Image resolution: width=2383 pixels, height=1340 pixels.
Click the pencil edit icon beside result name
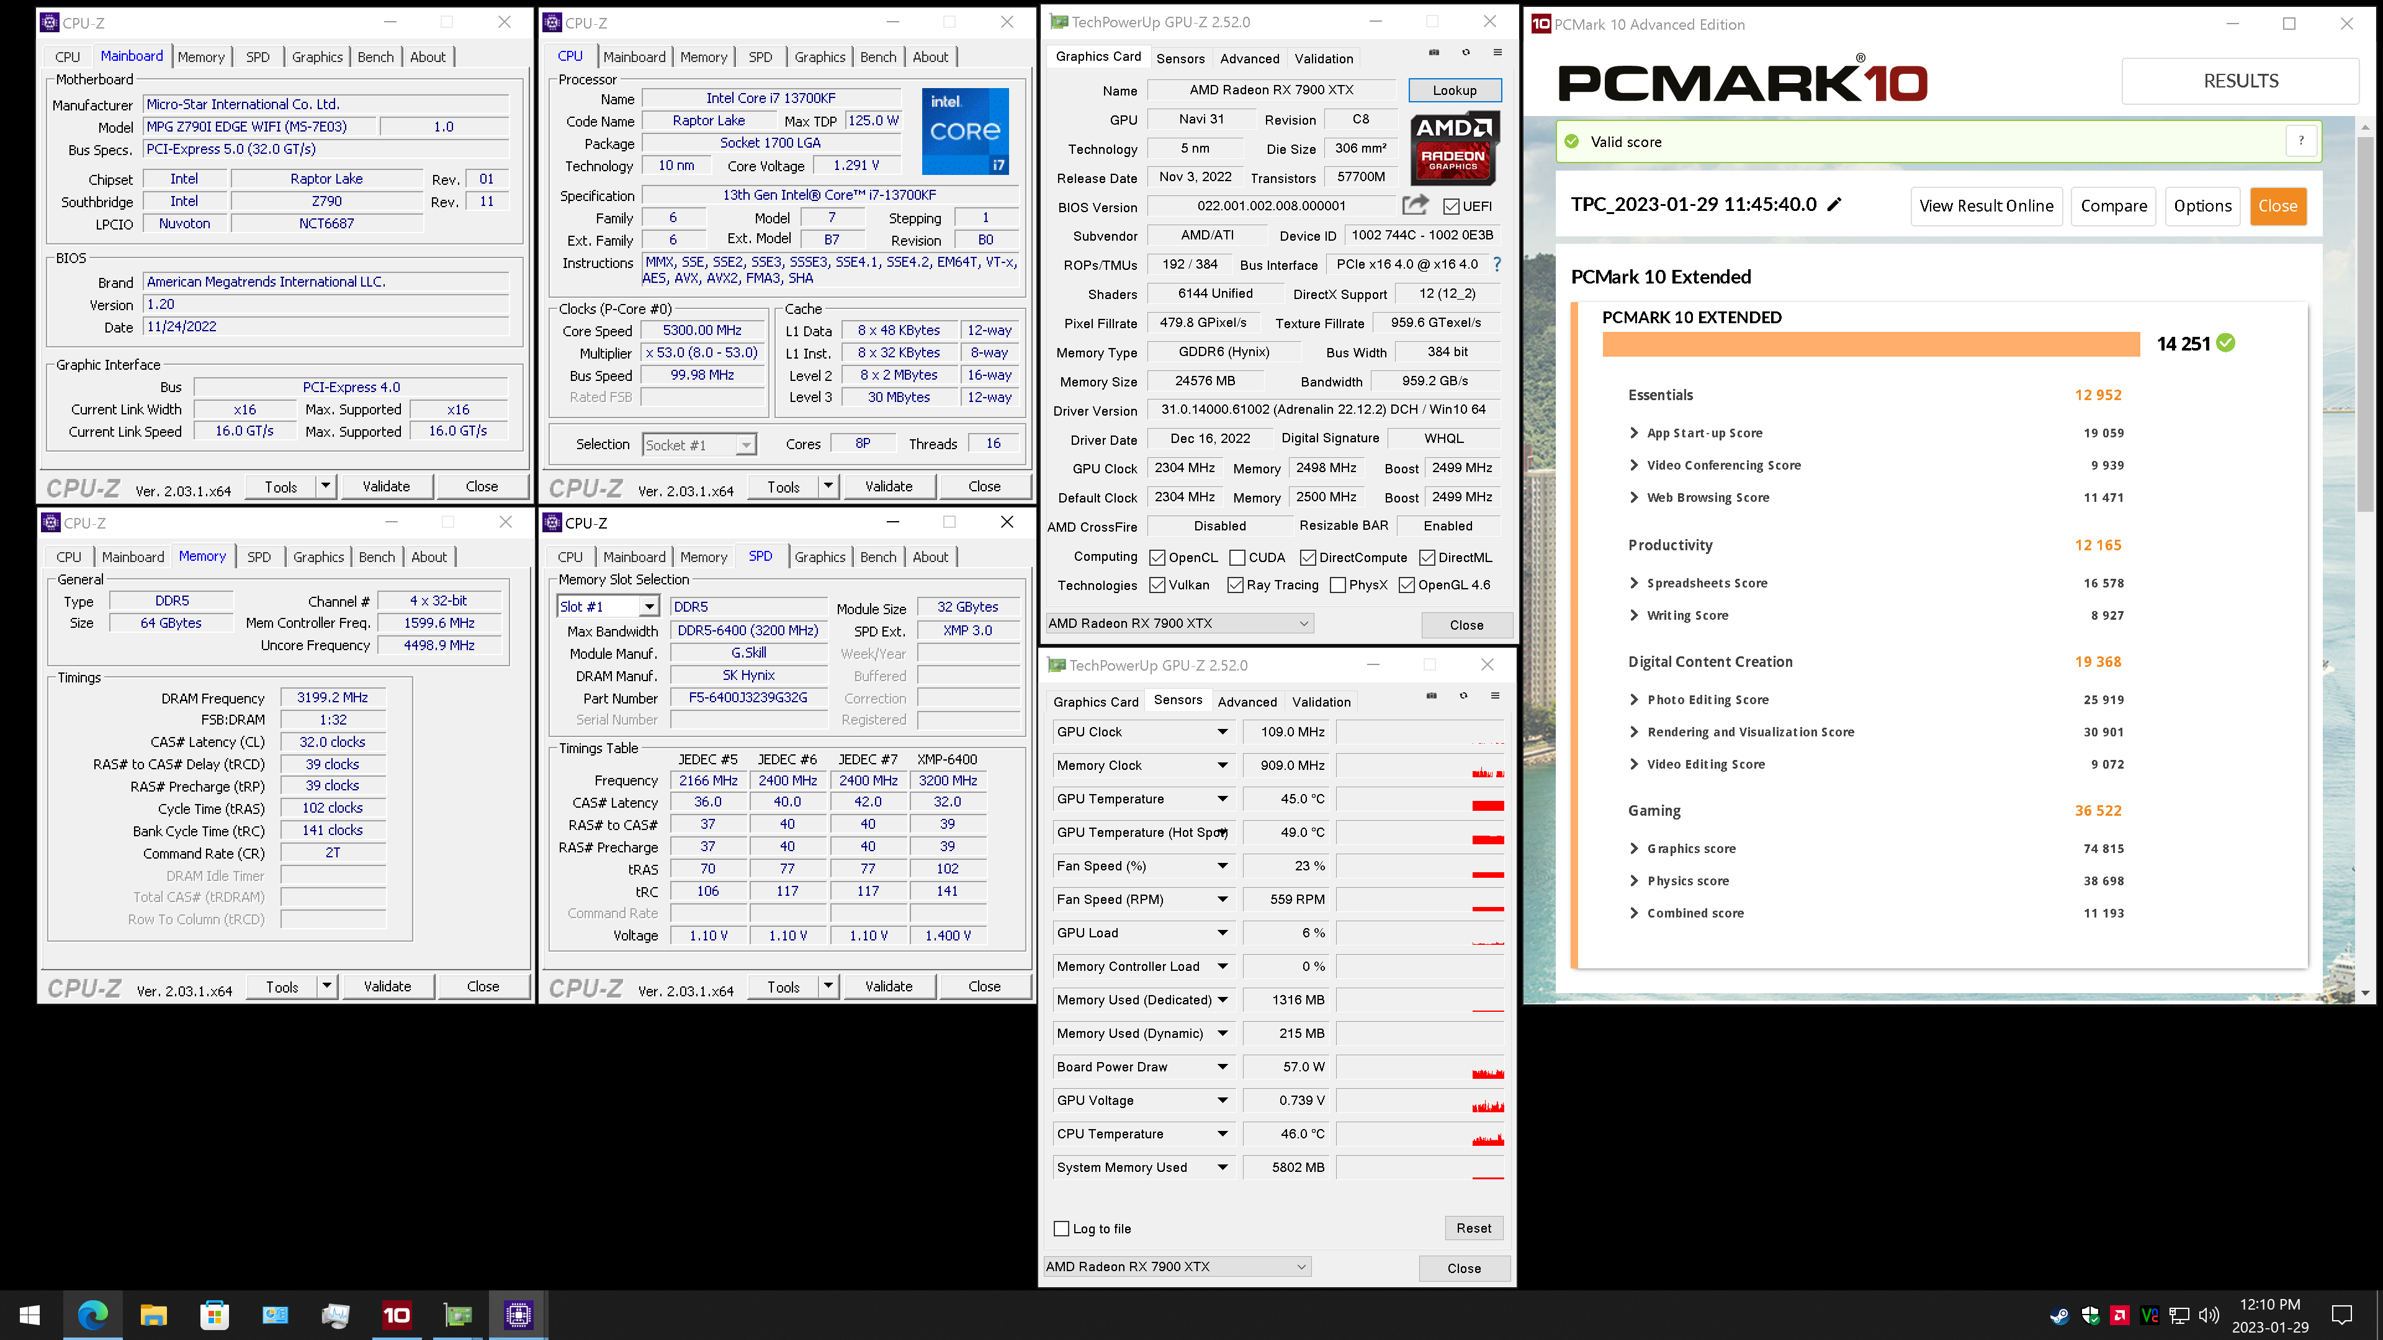[x=1834, y=204]
